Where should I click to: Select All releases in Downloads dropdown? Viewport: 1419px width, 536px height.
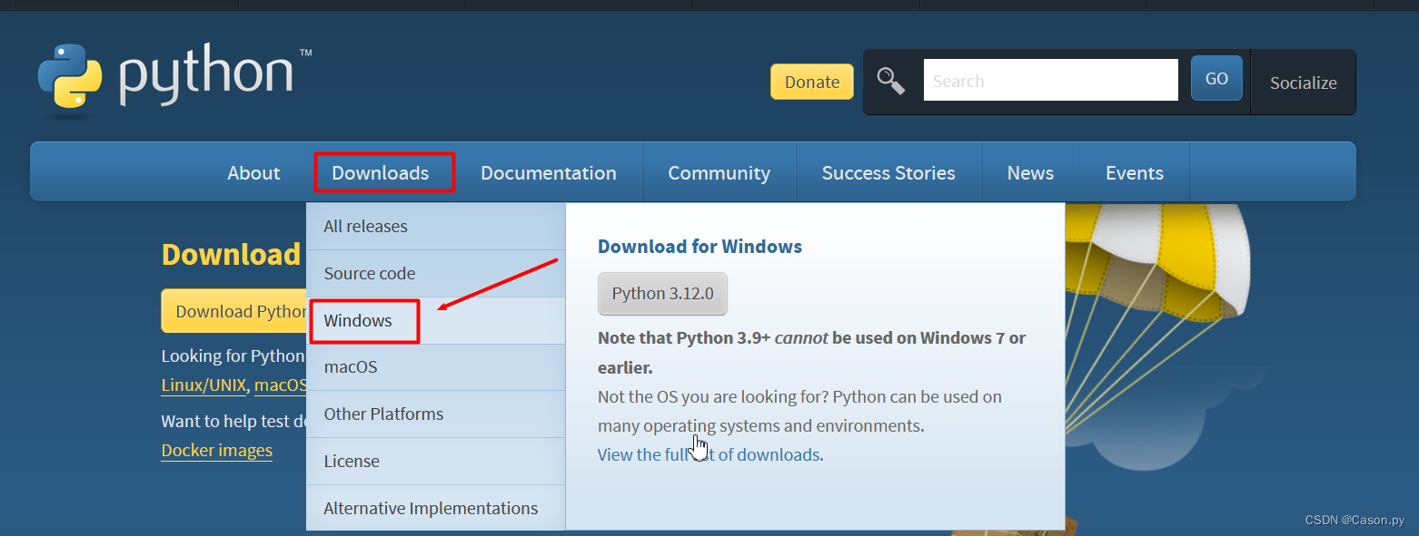click(x=435, y=226)
